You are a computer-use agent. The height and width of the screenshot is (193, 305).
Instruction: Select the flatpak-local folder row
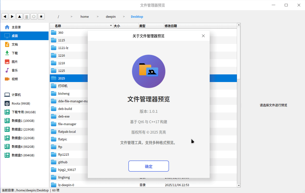(x=143, y=132)
